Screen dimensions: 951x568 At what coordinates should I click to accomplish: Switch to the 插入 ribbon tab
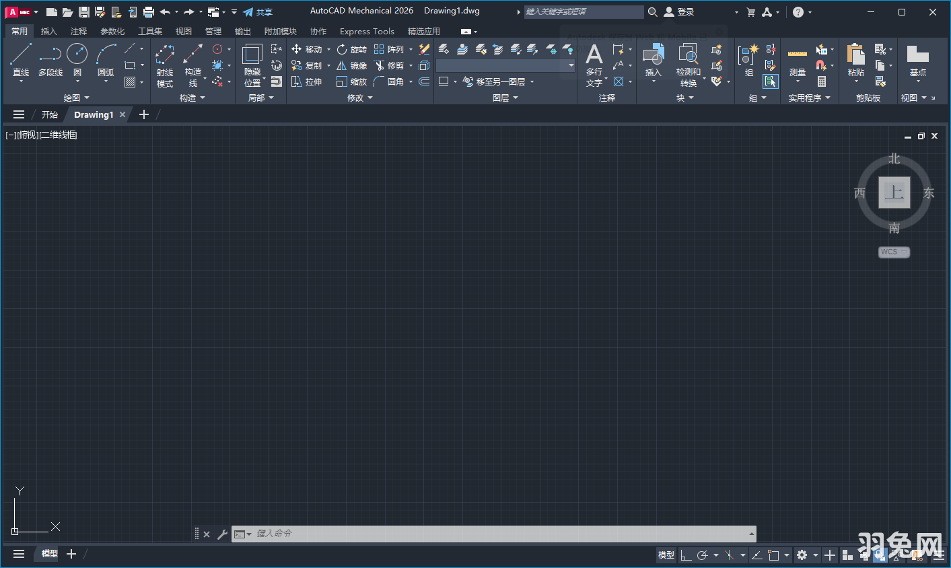[50, 31]
